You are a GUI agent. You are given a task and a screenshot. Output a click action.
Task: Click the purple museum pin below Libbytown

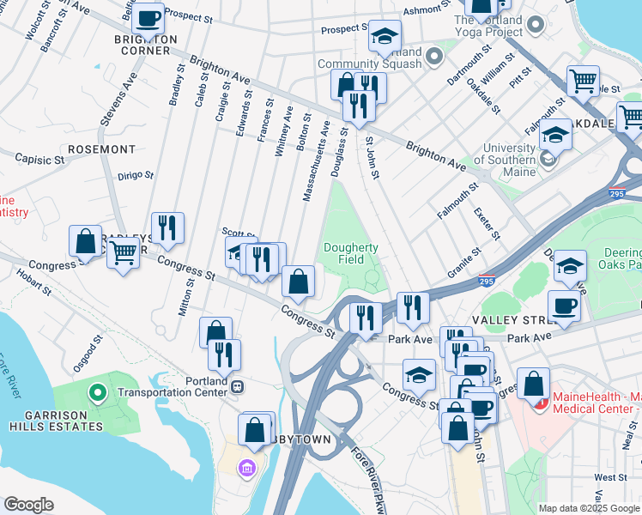click(247, 468)
